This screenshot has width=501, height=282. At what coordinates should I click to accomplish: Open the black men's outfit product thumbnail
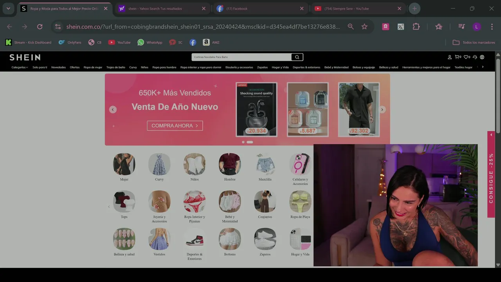pyautogui.click(x=359, y=110)
